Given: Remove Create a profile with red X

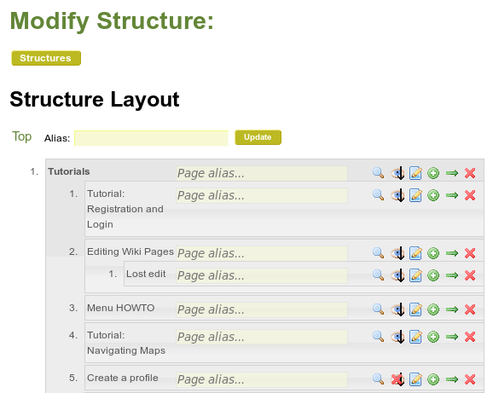Looking at the screenshot, I should [x=470, y=379].
